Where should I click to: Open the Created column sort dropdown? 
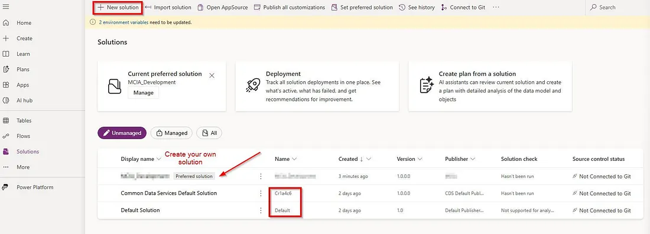369,159
